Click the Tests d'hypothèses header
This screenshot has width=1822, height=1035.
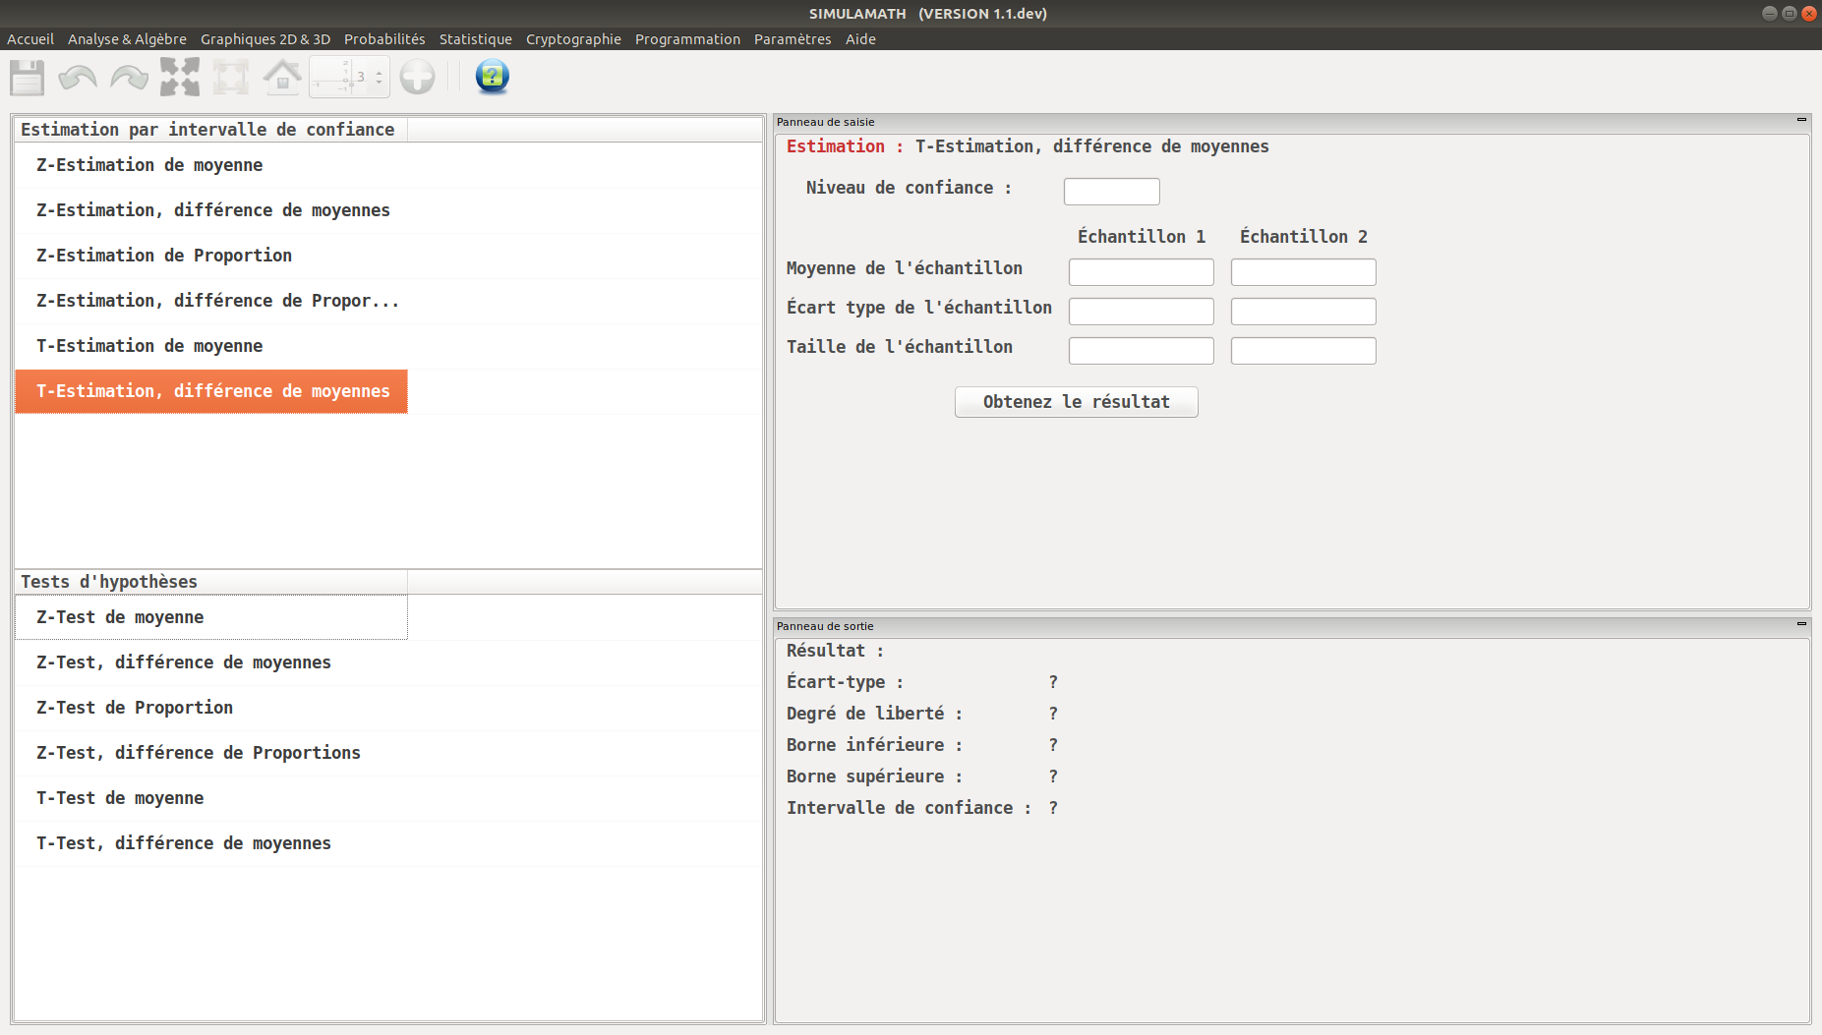pos(210,582)
